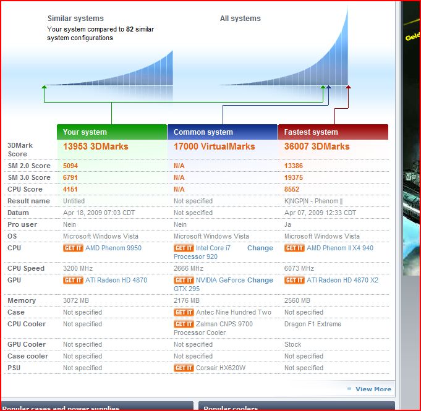The image size is (421, 411).
Task: Click date Apr 07, 2009 12:33 CDT
Action: tap(320, 213)
